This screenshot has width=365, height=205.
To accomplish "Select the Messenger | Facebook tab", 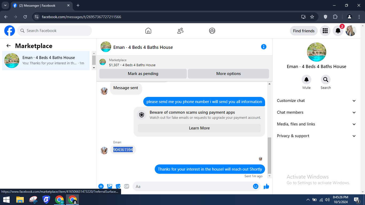I will coord(41,5).
